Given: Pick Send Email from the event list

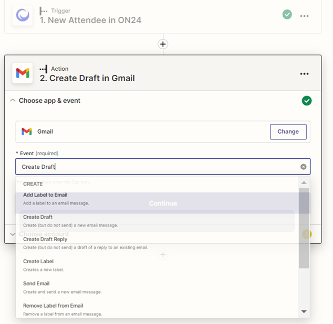Looking at the screenshot, I should tap(157, 287).
